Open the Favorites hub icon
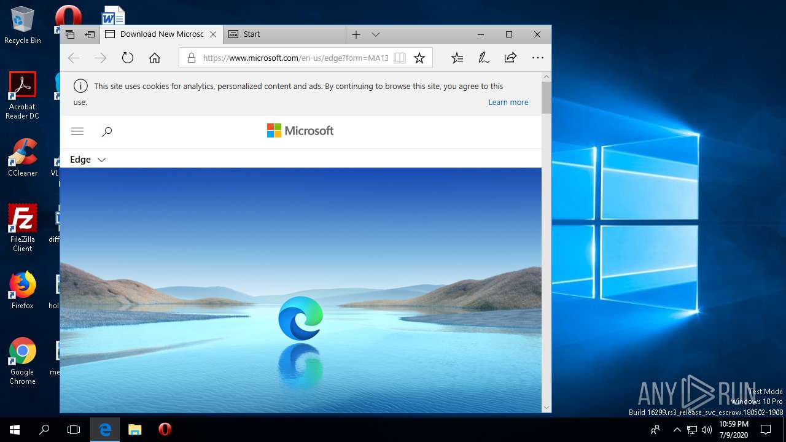 457,58
